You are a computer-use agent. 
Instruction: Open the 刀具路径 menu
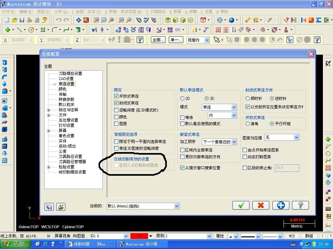pyautogui.click(x=156, y=12)
